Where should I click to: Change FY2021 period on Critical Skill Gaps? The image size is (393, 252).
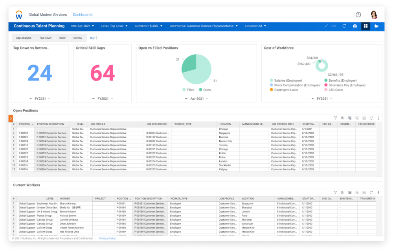pos(103,99)
